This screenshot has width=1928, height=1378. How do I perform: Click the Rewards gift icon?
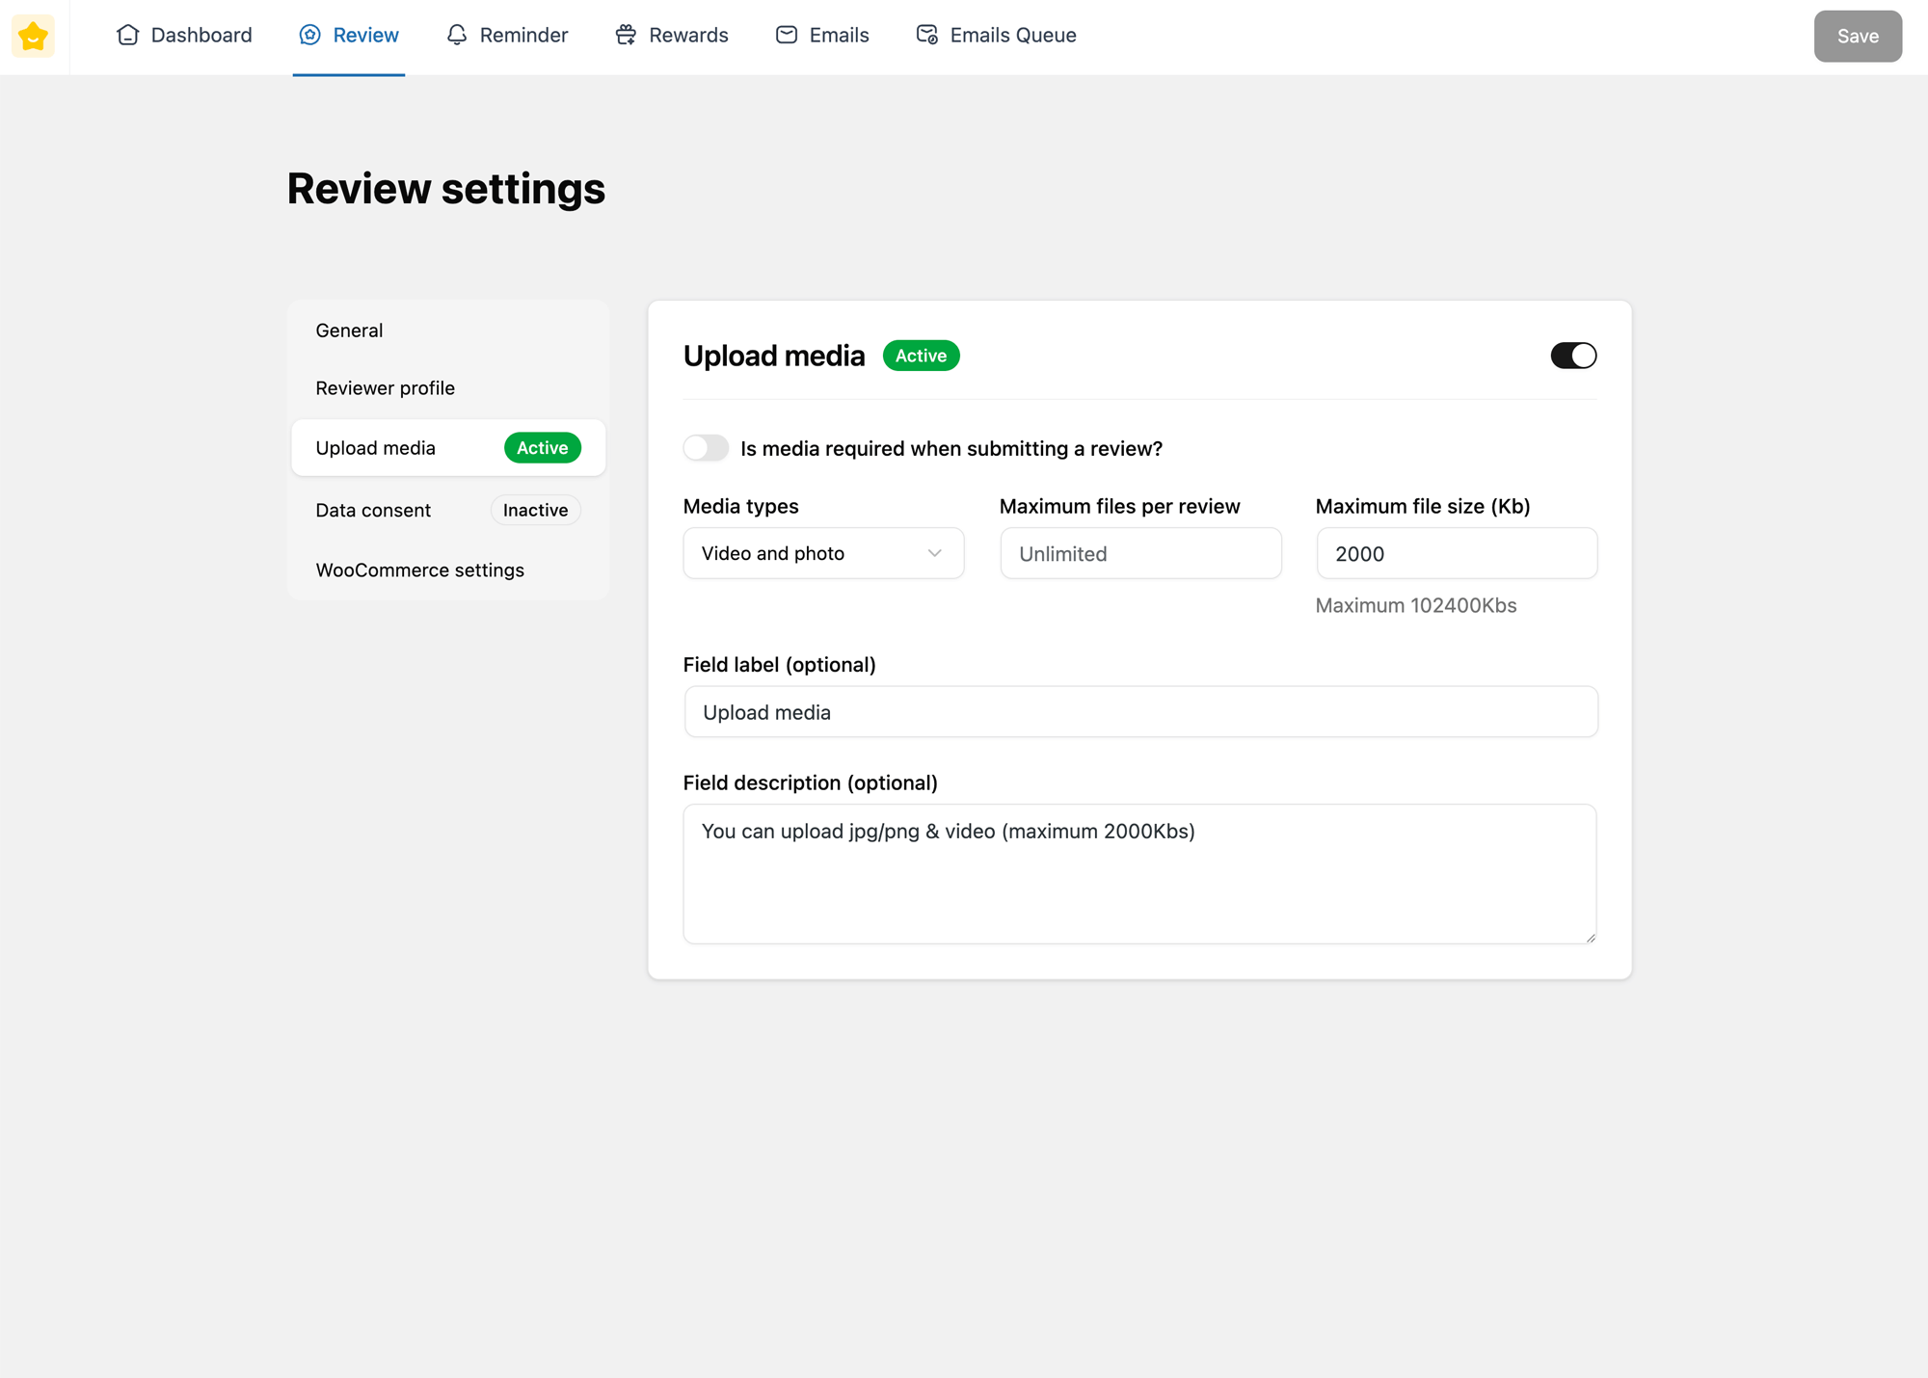[x=625, y=35]
